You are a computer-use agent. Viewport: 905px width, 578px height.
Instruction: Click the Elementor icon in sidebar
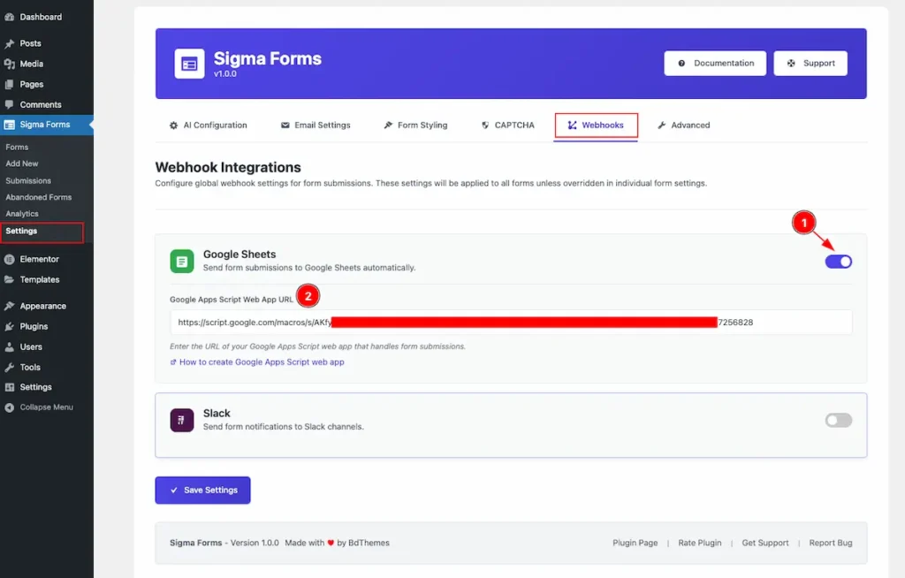click(9, 259)
